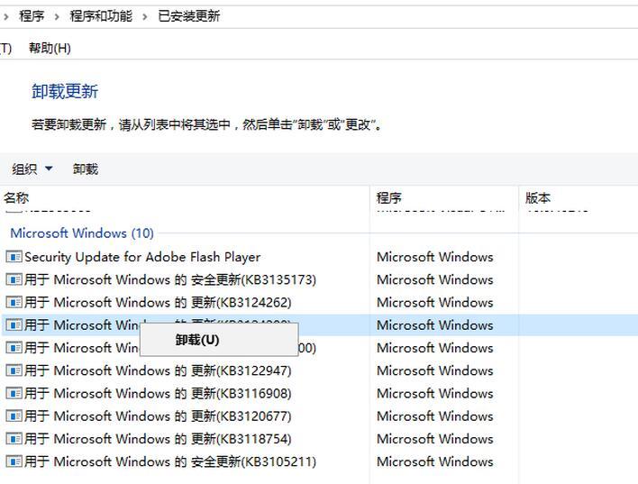The width and height of the screenshot is (638, 484).
Task: Click the icon beside KB3124262 update
Action: [14, 303]
